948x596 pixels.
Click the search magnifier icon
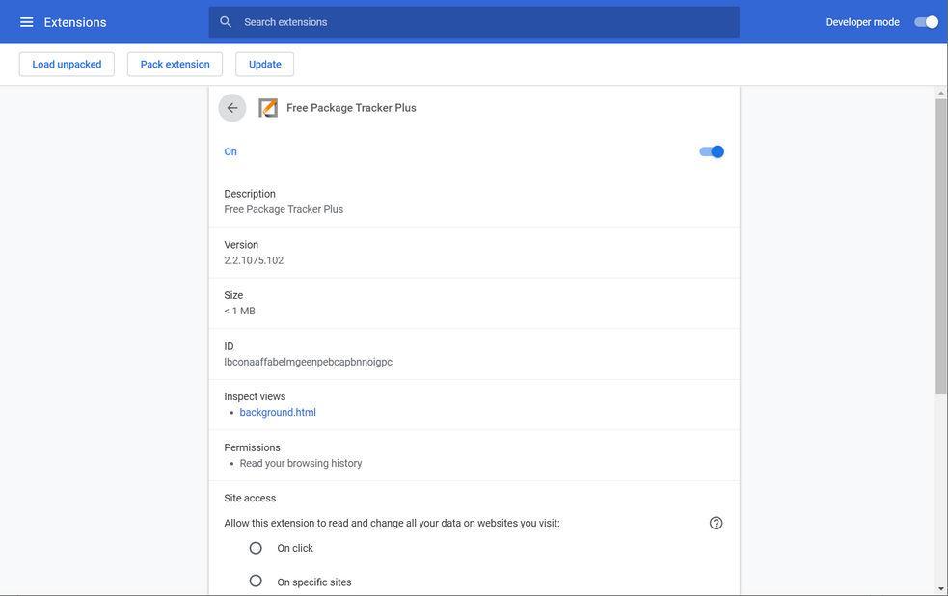click(x=226, y=22)
